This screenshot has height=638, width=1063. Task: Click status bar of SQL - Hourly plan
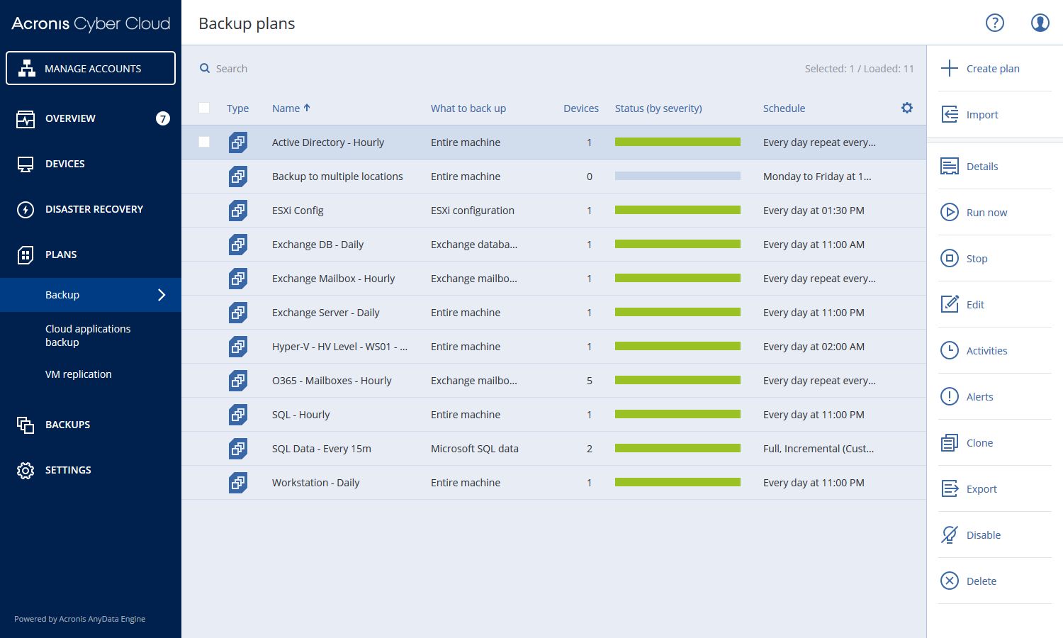coord(677,414)
